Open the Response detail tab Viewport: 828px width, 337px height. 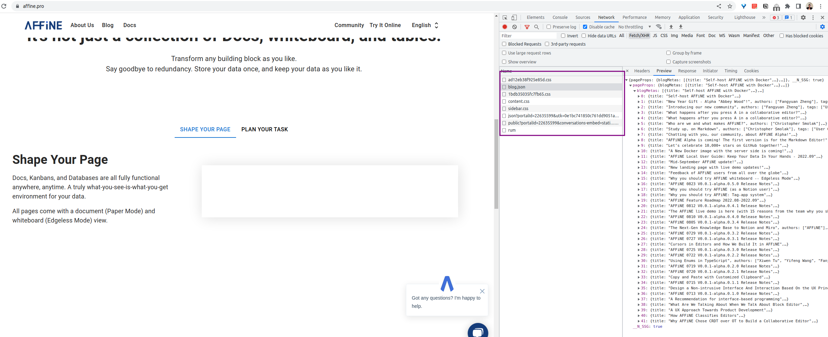pyautogui.click(x=687, y=71)
